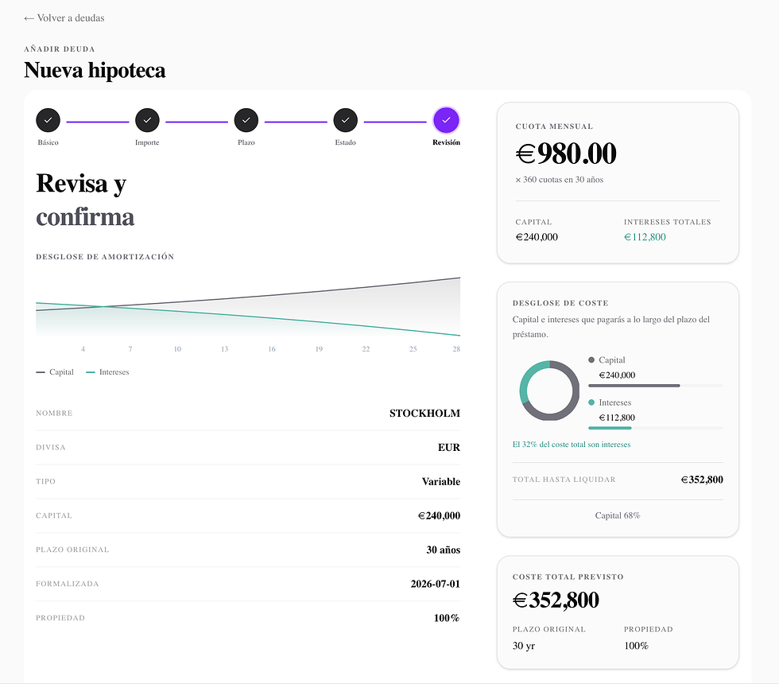The image size is (779, 684).
Task: Go to the Plazo step circle
Action: tap(246, 120)
